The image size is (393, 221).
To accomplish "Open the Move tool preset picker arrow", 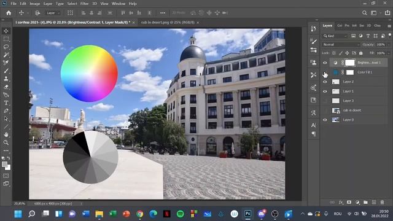I will point(28,13).
